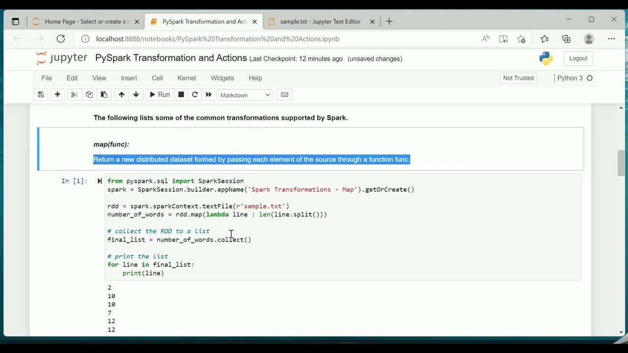Click the Logout button

tap(578, 58)
